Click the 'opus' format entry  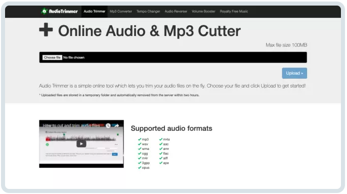[144, 168]
